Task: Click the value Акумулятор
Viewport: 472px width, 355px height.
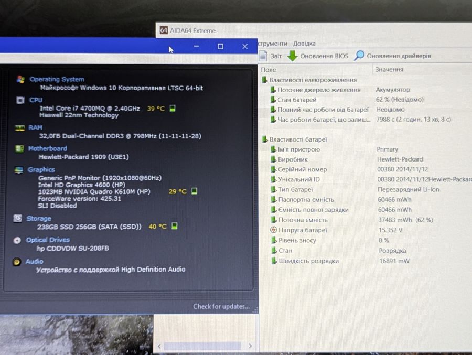Action: [x=393, y=90]
